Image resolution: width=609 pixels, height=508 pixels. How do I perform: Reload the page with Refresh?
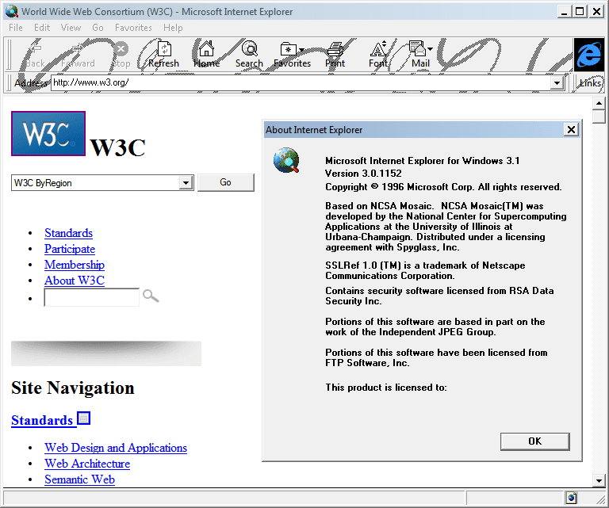coord(164,55)
